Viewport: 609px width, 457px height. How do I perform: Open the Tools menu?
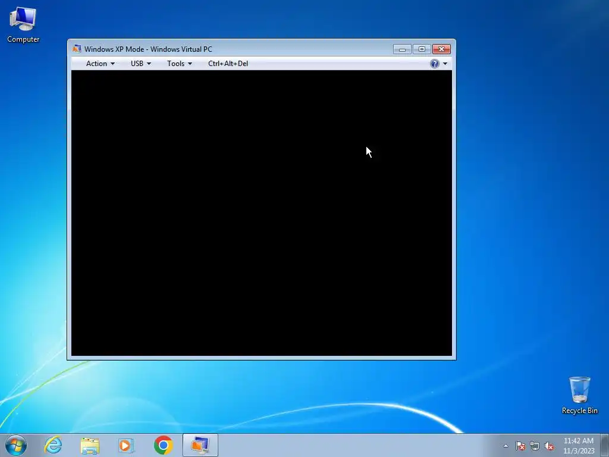[180, 63]
